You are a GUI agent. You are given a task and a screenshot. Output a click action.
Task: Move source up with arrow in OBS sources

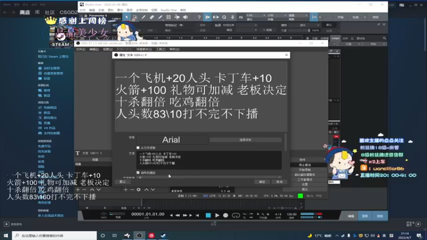click(x=146, y=189)
